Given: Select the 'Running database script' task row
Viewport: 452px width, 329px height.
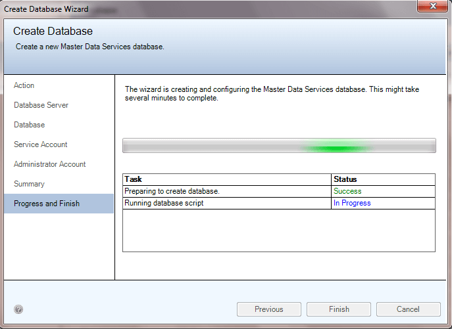Looking at the screenshot, I should point(279,203).
